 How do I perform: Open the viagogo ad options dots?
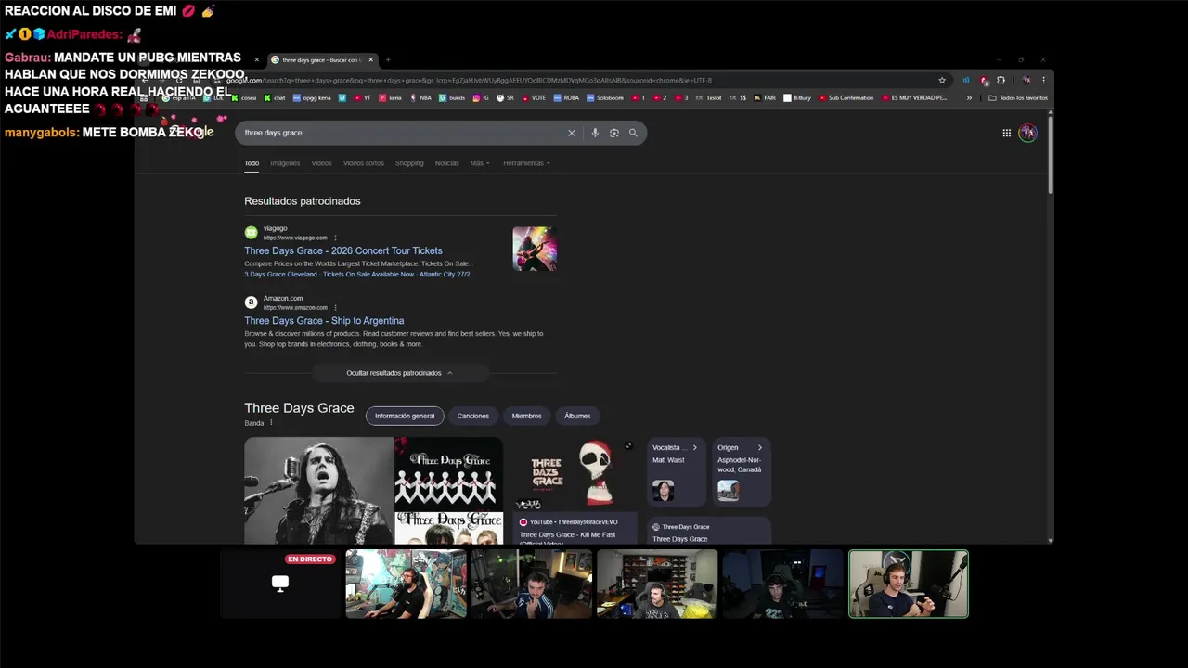point(335,238)
